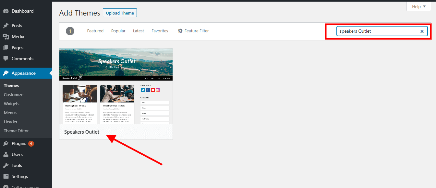Viewport: 436px width, 188px height.
Task: Clear the search with the X button
Action: [422, 31]
